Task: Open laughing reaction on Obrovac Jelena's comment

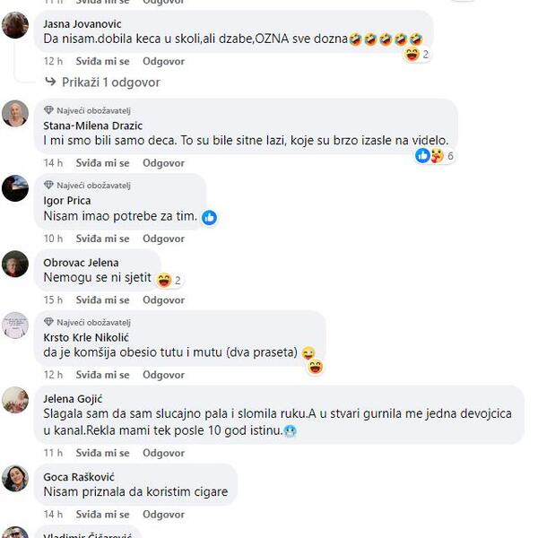Action: pos(169,281)
